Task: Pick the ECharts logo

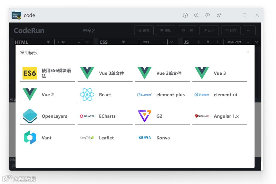Action: point(87,116)
